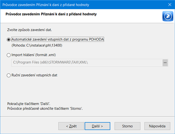Click the 'Zvolte způsob zavedení dat.' instruction
175x134 pixels.
pyautogui.click(x=29, y=30)
